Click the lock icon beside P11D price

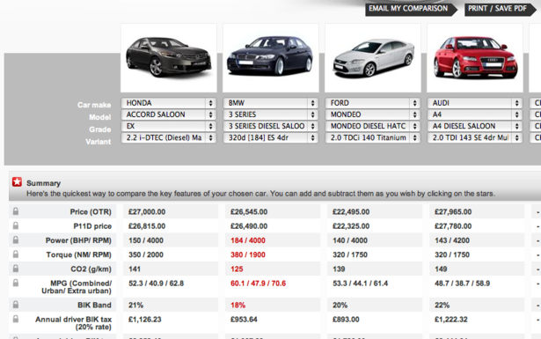(x=16, y=225)
